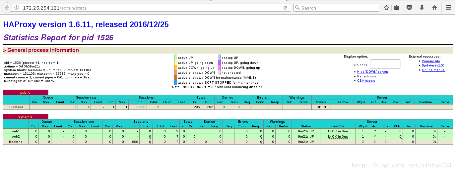Open the Online manual link
Viewport: 455px width, 172px height.
433,70
